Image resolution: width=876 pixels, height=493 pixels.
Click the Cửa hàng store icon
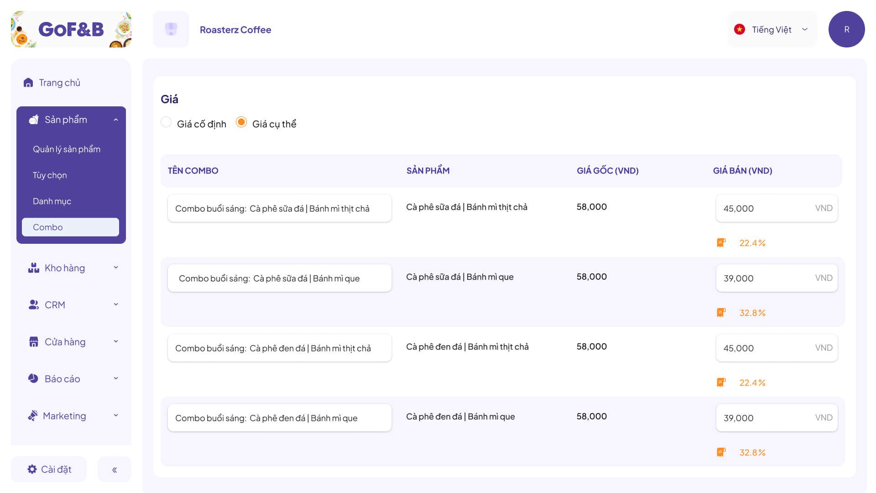[x=34, y=342]
